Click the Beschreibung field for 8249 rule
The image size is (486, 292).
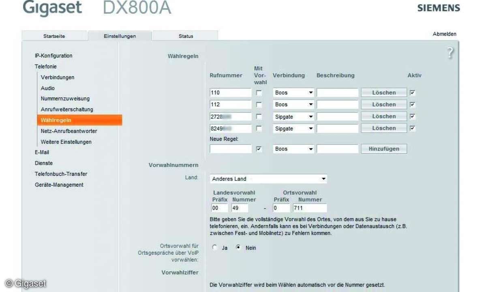(337, 128)
